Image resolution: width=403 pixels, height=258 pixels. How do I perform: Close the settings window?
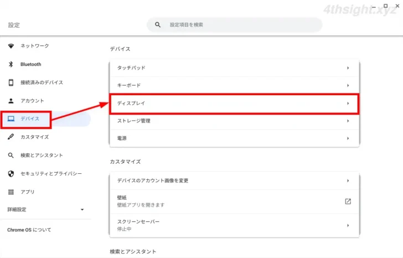point(397,6)
